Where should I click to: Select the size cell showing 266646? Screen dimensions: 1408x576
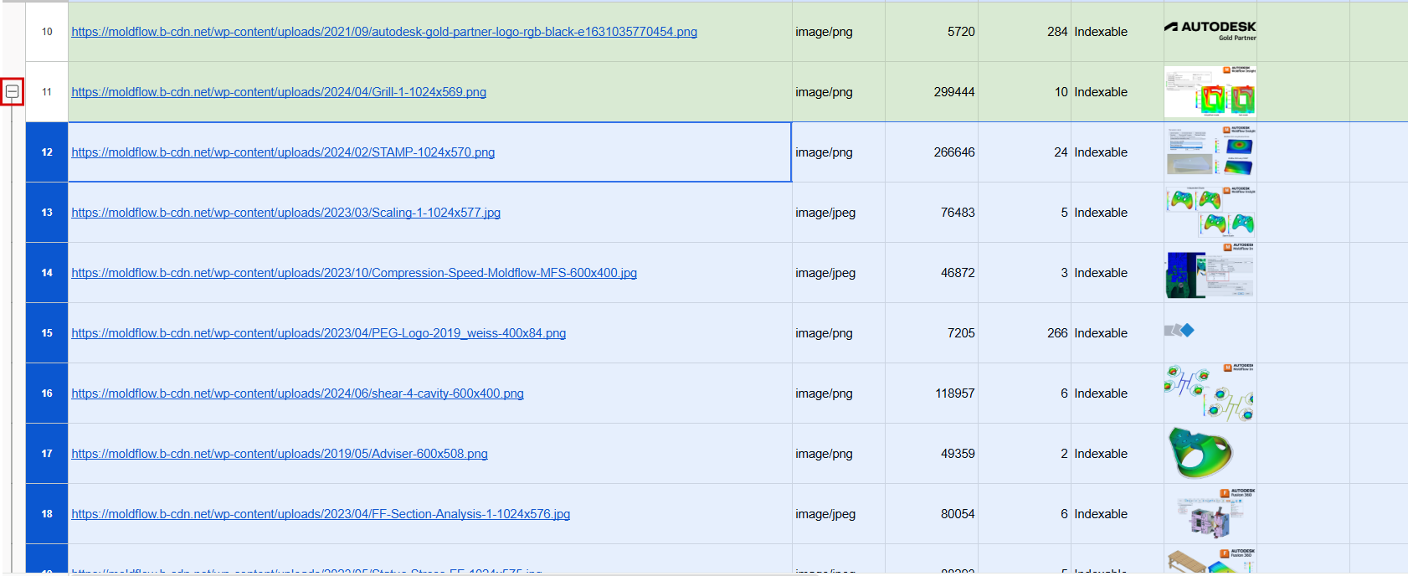932,152
